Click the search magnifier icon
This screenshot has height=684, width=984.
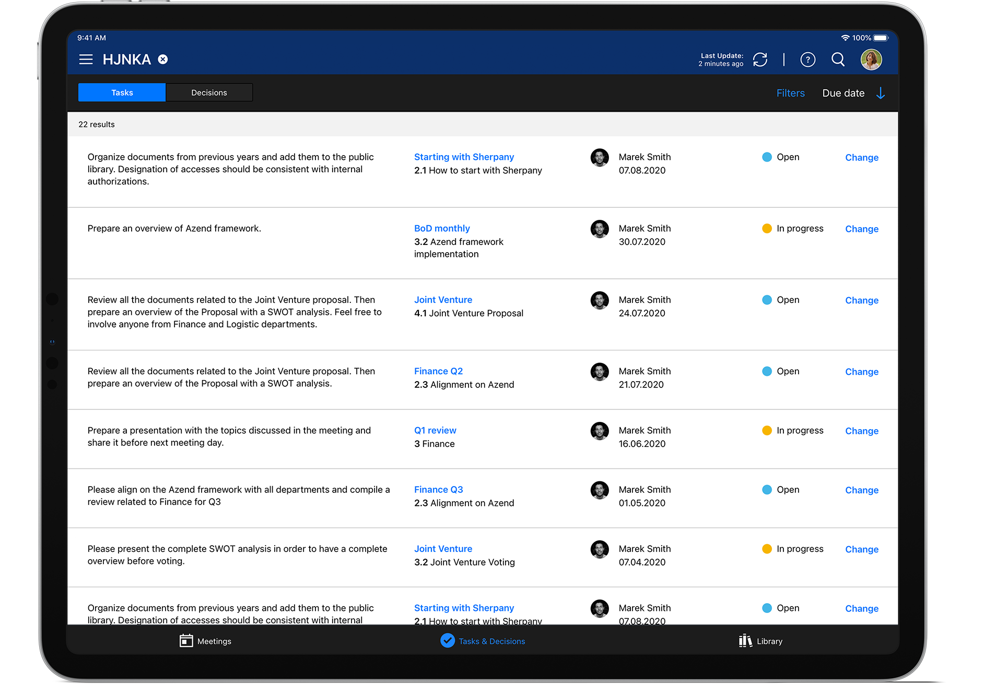[x=838, y=60]
